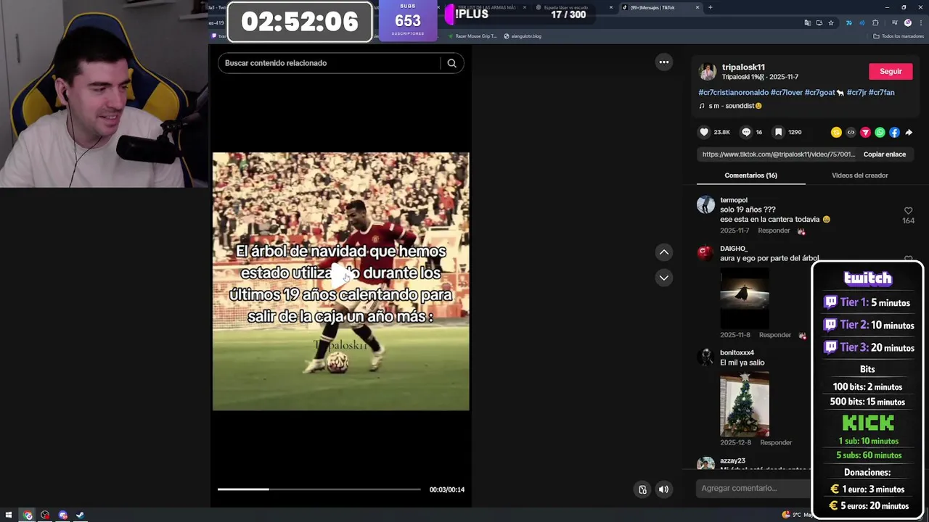
Task: Open Todos los marcadores folder
Action: coord(899,36)
